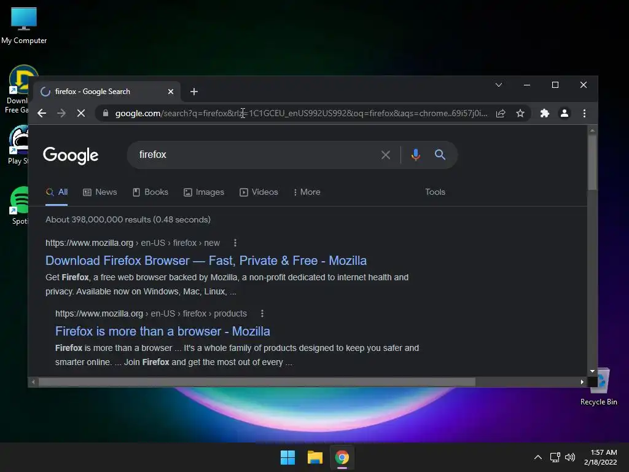The width and height of the screenshot is (629, 472).
Task: Switch to the Videos tab
Action: coord(259,192)
